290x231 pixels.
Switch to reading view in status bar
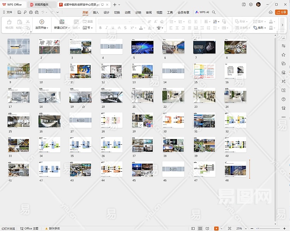(x=208, y=228)
